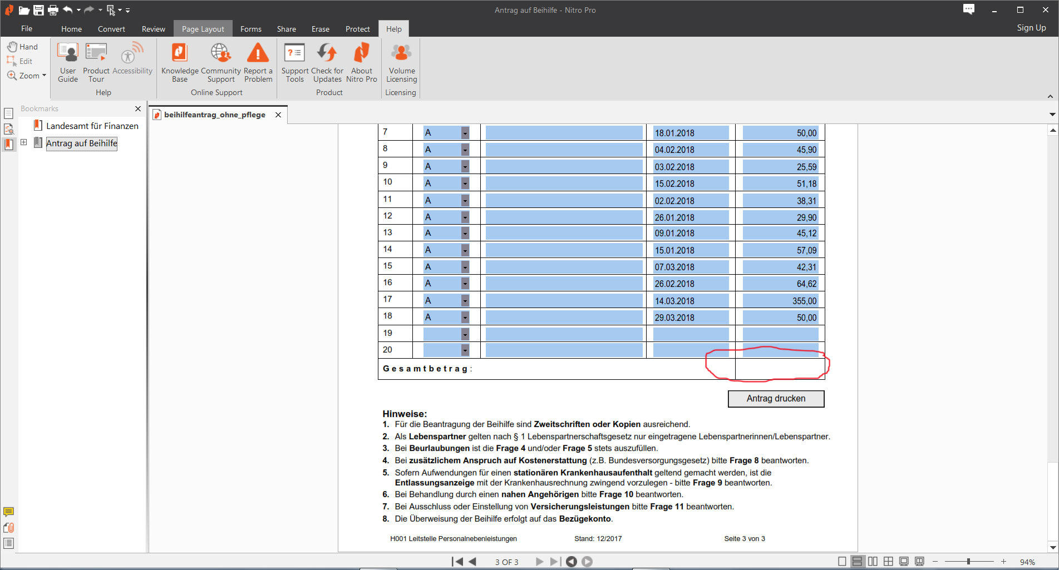Click Sign Up
The width and height of the screenshot is (1059, 570).
(x=1031, y=28)
